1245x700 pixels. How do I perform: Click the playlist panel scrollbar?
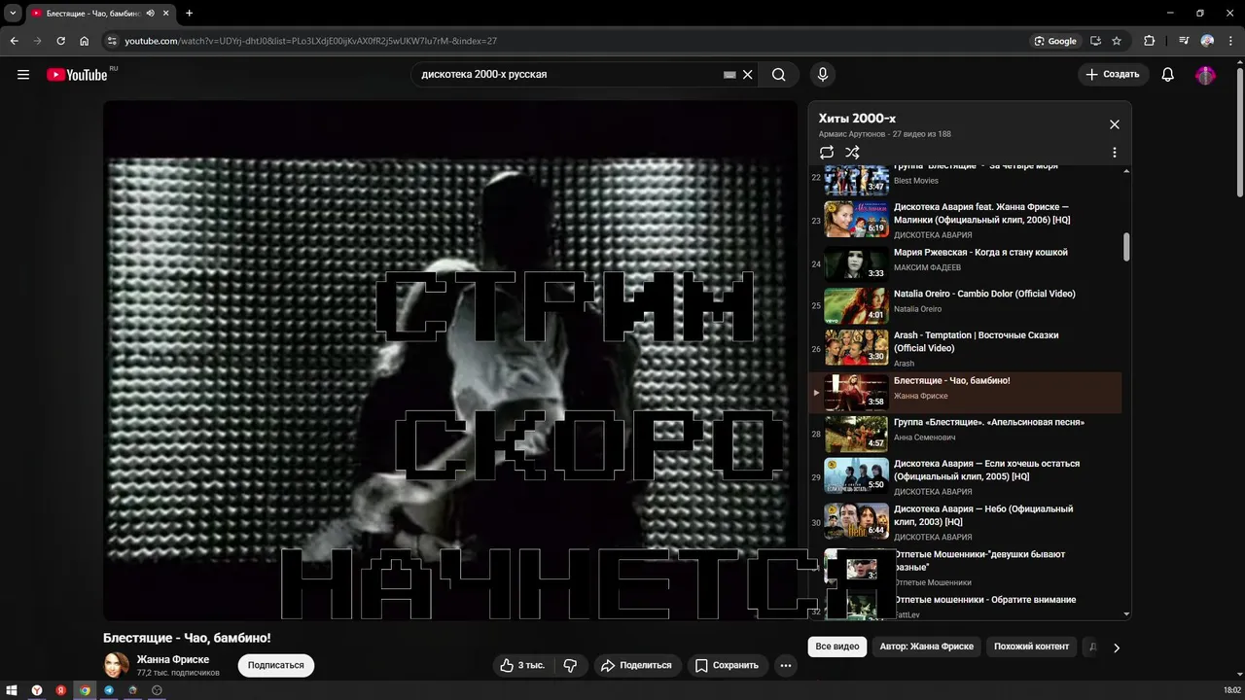(1126, 247)
